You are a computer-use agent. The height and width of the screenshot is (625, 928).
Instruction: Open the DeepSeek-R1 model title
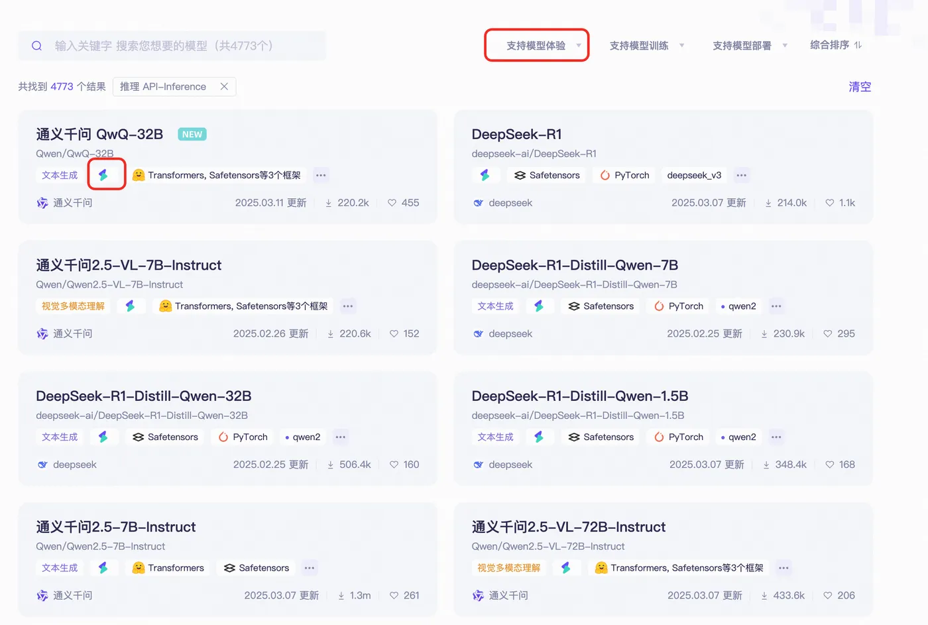tap(517, 135)
